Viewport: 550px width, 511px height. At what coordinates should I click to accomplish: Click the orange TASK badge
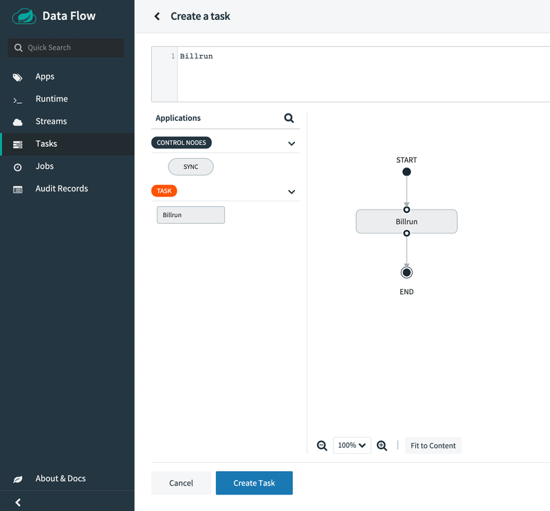pos(164,191)
